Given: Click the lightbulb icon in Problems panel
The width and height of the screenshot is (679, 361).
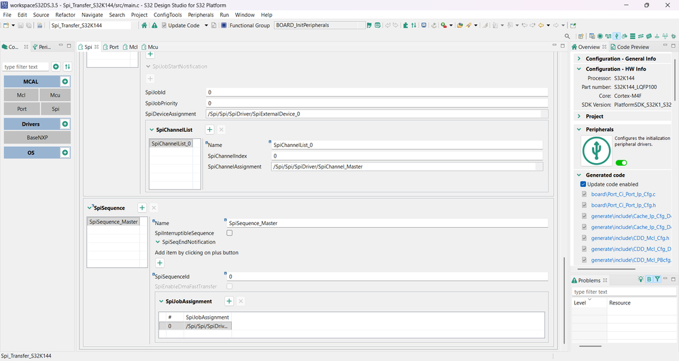Looking at the screenshot, I should pyautogui.click(x=640, y=279).
